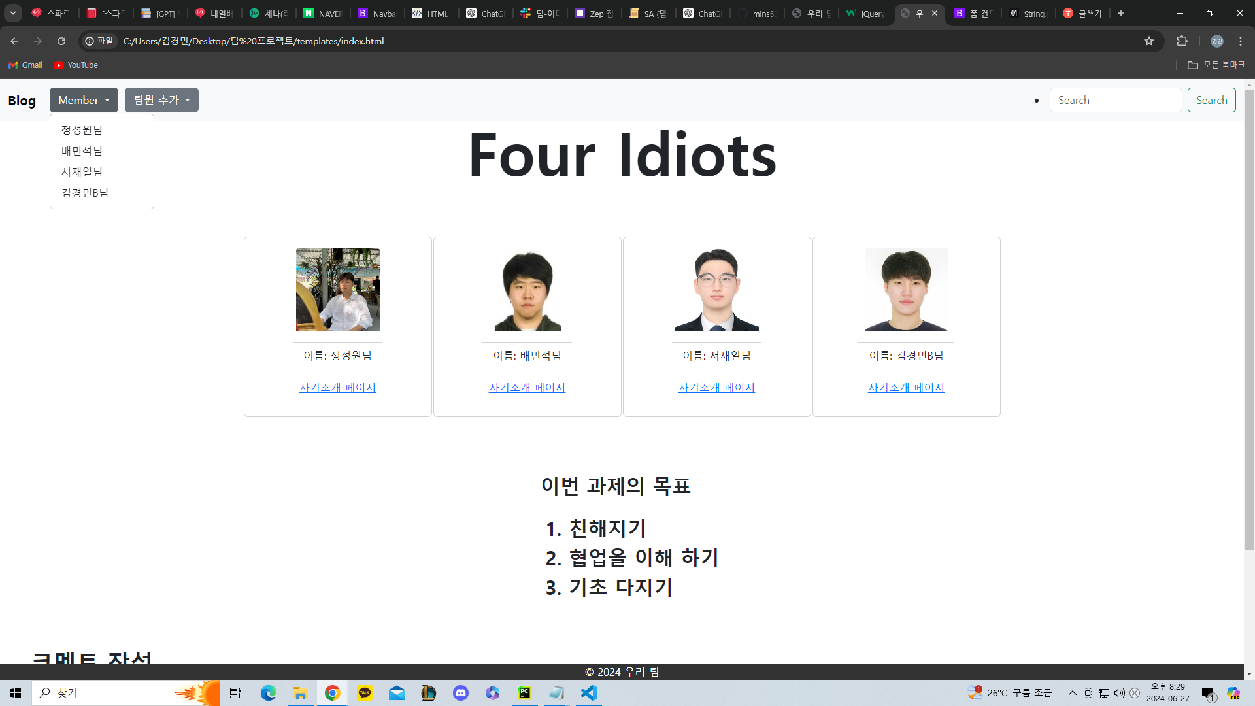This screenshot has width=1255, height=706.
Task: Open 배민석님's 자기소개 페이지 link
Action: pos(527,388)
